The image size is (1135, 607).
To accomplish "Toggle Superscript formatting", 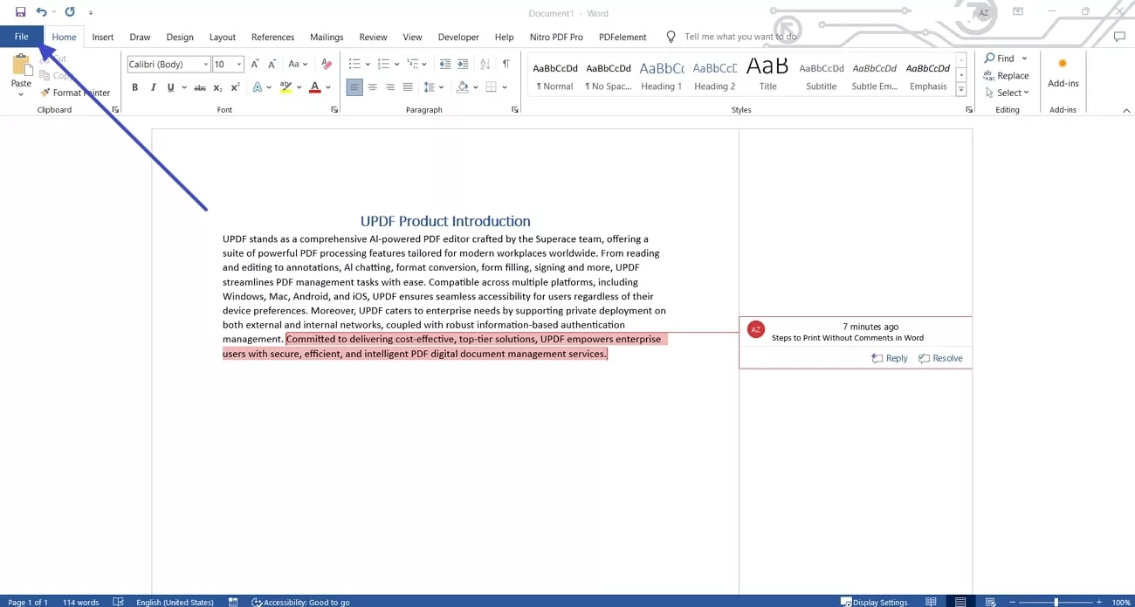I will [x=236, y=87].
